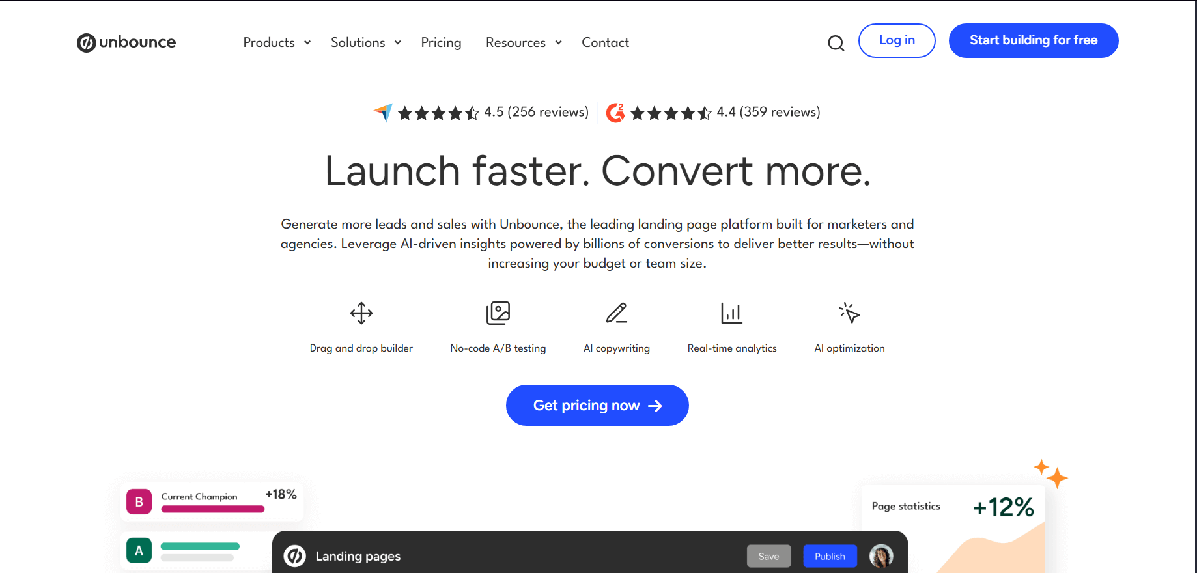This screenshot has width=1197, height=573.
Task: Click the 4.4 (359 reviews) rating
Action: point(768,112)
